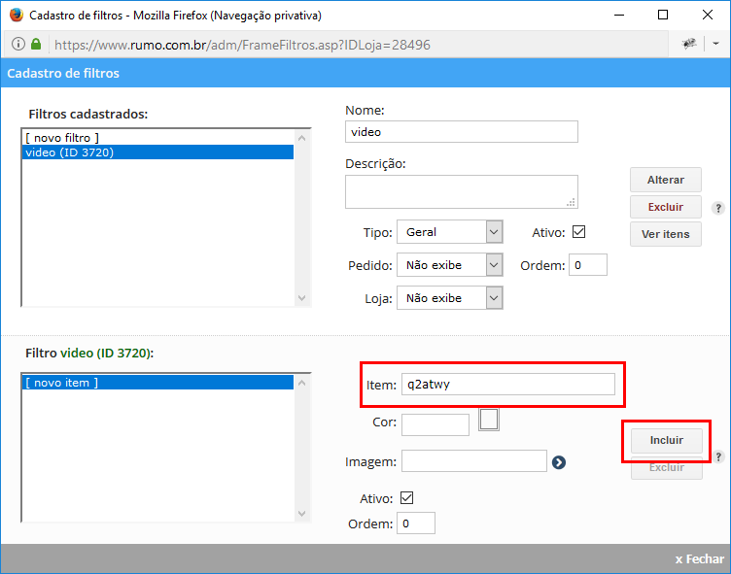This screenshot has height=574, width=731.
Task: Toggle the filter Ativo checkbox
Action: [x=578, y=231]
